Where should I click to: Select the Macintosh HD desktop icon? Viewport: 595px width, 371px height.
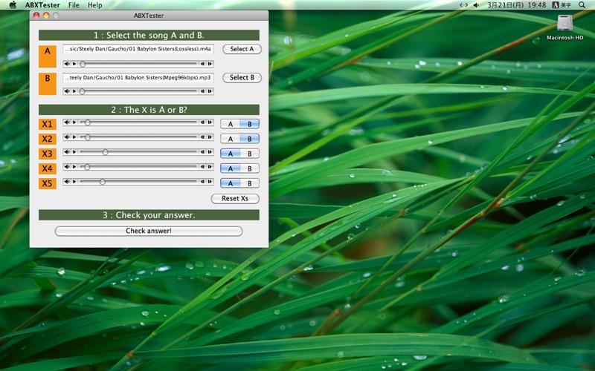coord(565,27)
